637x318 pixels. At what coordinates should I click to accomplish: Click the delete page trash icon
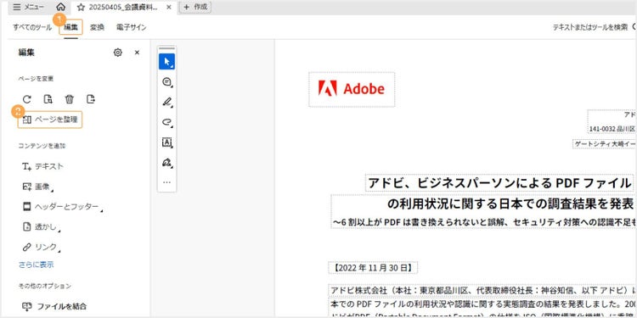coord(70,99)
